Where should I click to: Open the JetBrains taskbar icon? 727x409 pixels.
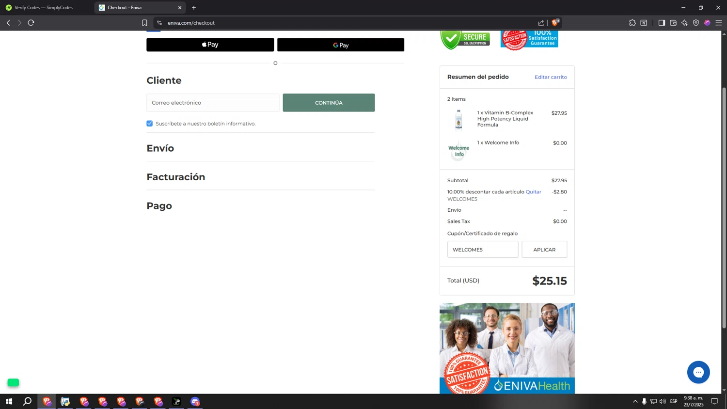(176, 401)
